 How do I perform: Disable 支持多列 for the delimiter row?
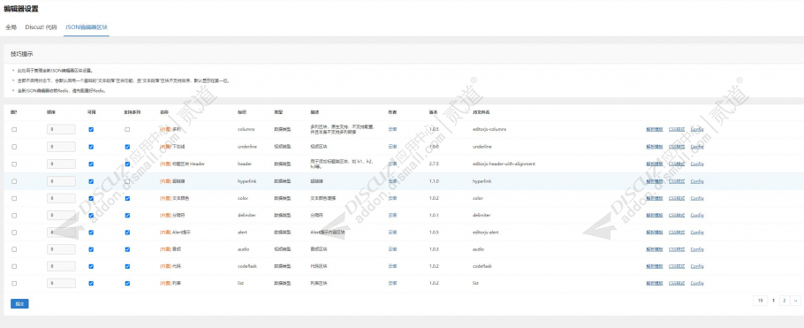(127, 216)
